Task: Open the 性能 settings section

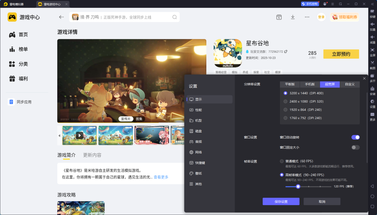Action: [x=198, y=110]
